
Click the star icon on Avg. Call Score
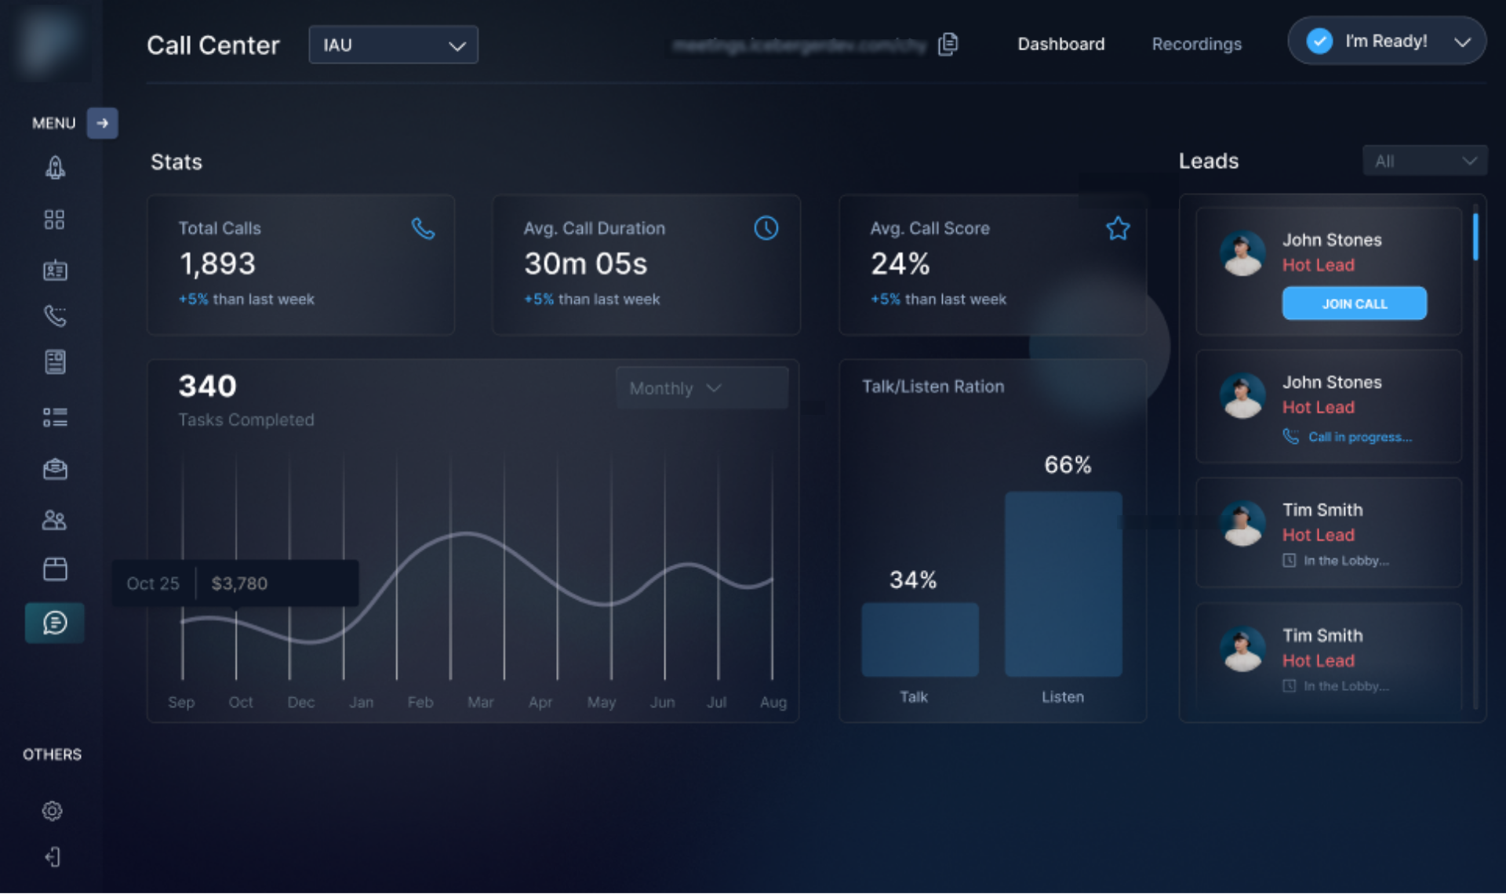tap(1118, 228)
